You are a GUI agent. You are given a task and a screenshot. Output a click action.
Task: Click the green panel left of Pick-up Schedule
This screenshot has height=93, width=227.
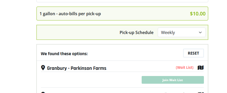tap(78, 32)
